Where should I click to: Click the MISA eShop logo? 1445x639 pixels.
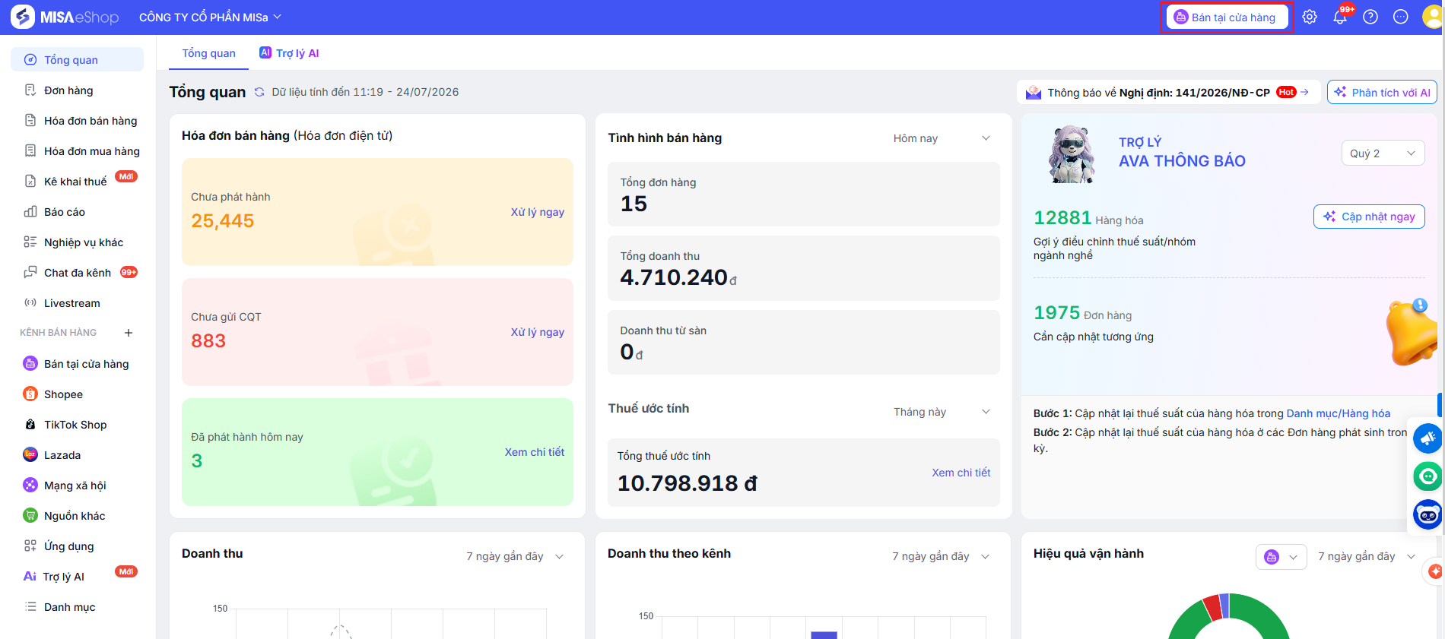tap(65, 17)
